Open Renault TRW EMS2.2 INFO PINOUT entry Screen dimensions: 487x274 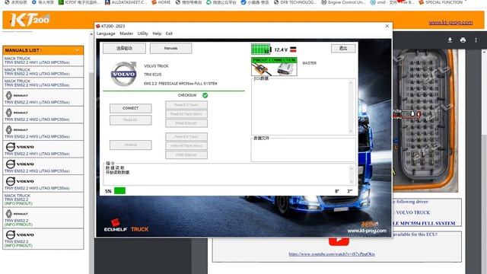[x=43, y=218]
